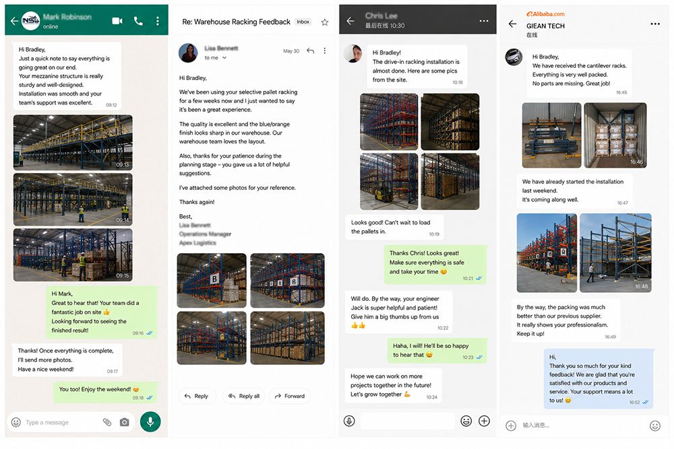Viewport: 674px width, 449px height.
Task: Open plus attachments in Chris Lee chat
Action: (x=484, y=421)
